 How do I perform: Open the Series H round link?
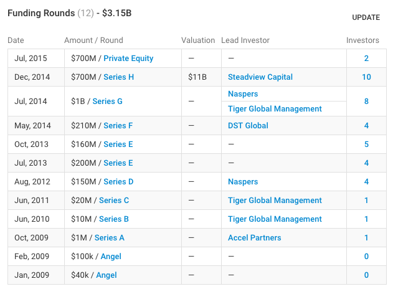point(118,77)
